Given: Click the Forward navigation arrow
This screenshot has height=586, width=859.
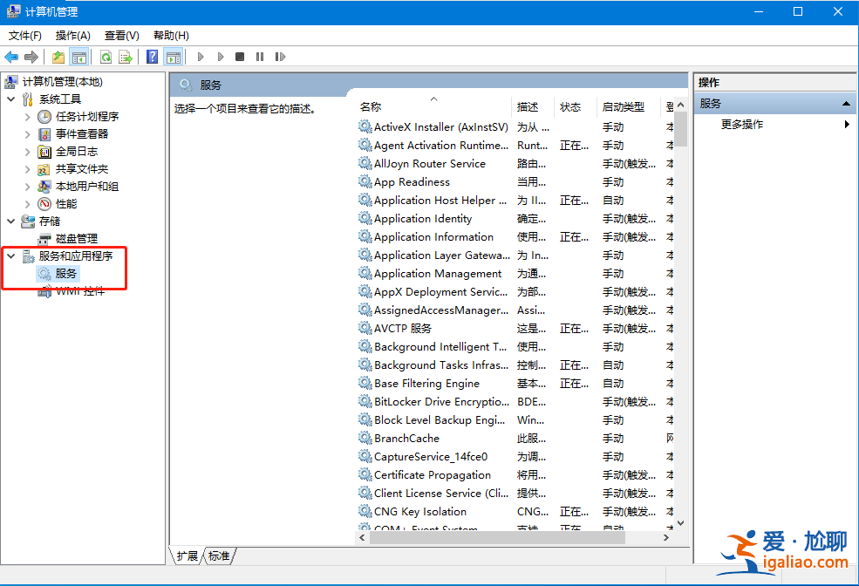Looking at the screenshot, I should pyautogui.click(x=31, y=56).
